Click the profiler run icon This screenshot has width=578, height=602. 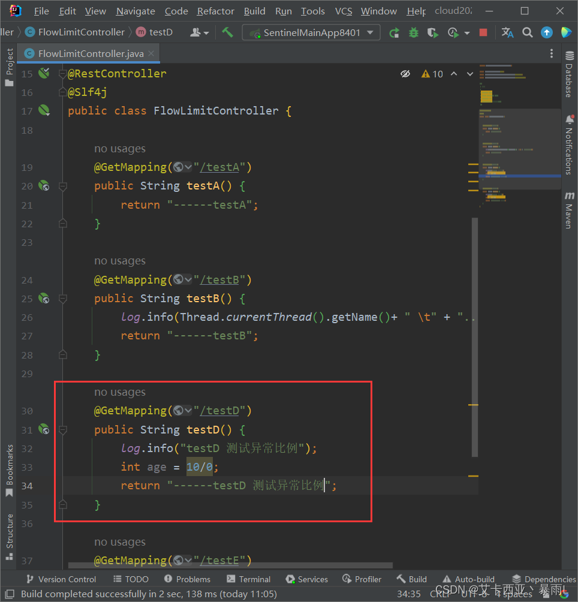click(453, 33)
